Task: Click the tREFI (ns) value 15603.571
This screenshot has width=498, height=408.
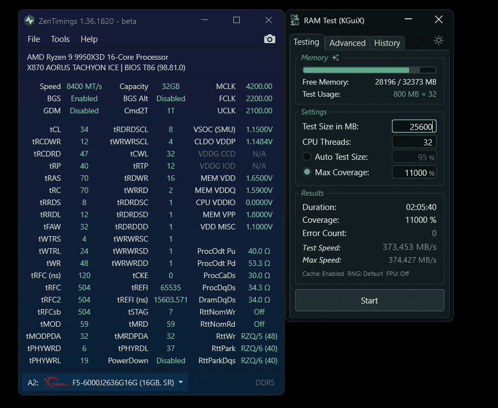Action: (171, 300)
